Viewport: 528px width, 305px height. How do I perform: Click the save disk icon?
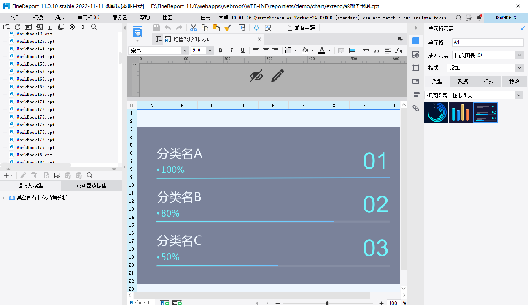point(156,28)
